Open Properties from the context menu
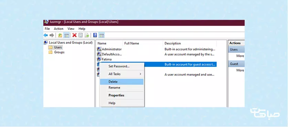 click(x=121, y=96)
